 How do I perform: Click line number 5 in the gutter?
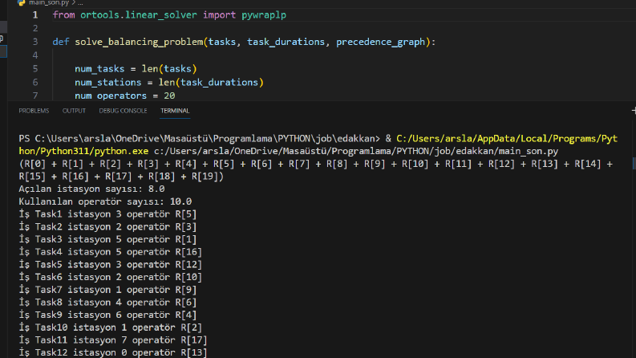pos(35,68)
